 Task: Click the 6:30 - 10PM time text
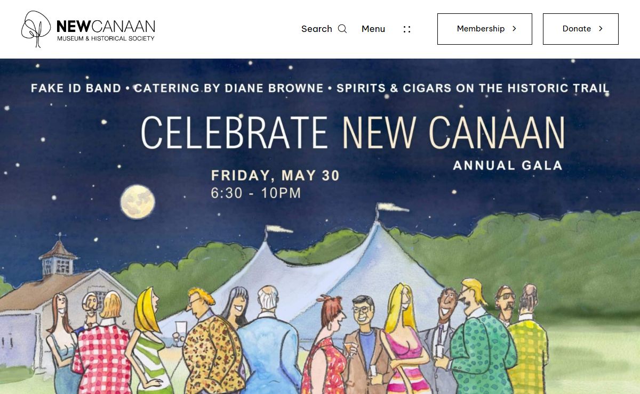coord(256,193)
